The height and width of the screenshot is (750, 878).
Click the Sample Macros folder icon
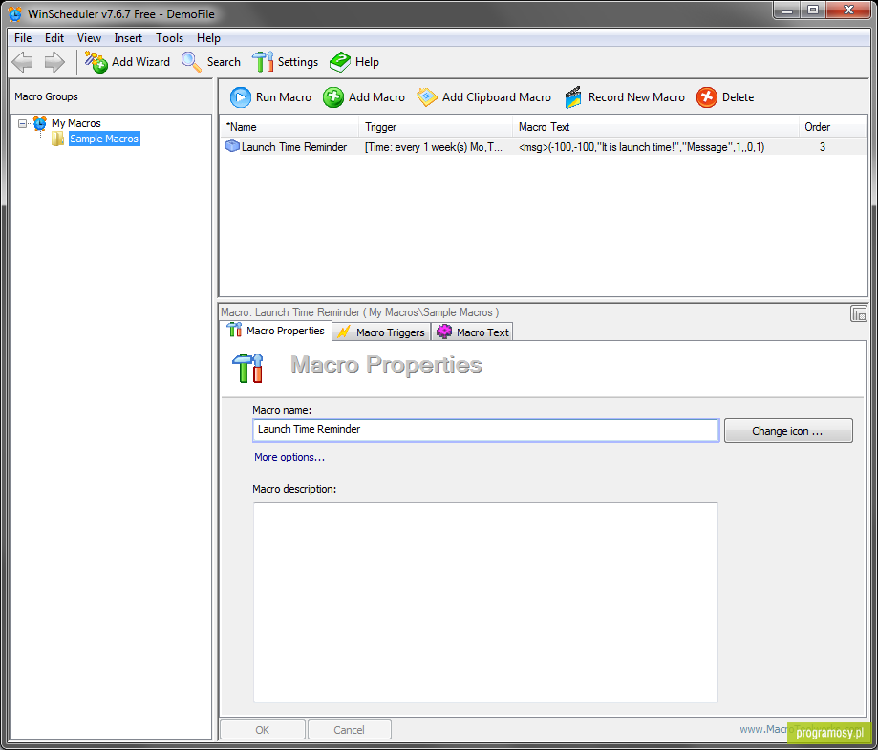(57, 139)
